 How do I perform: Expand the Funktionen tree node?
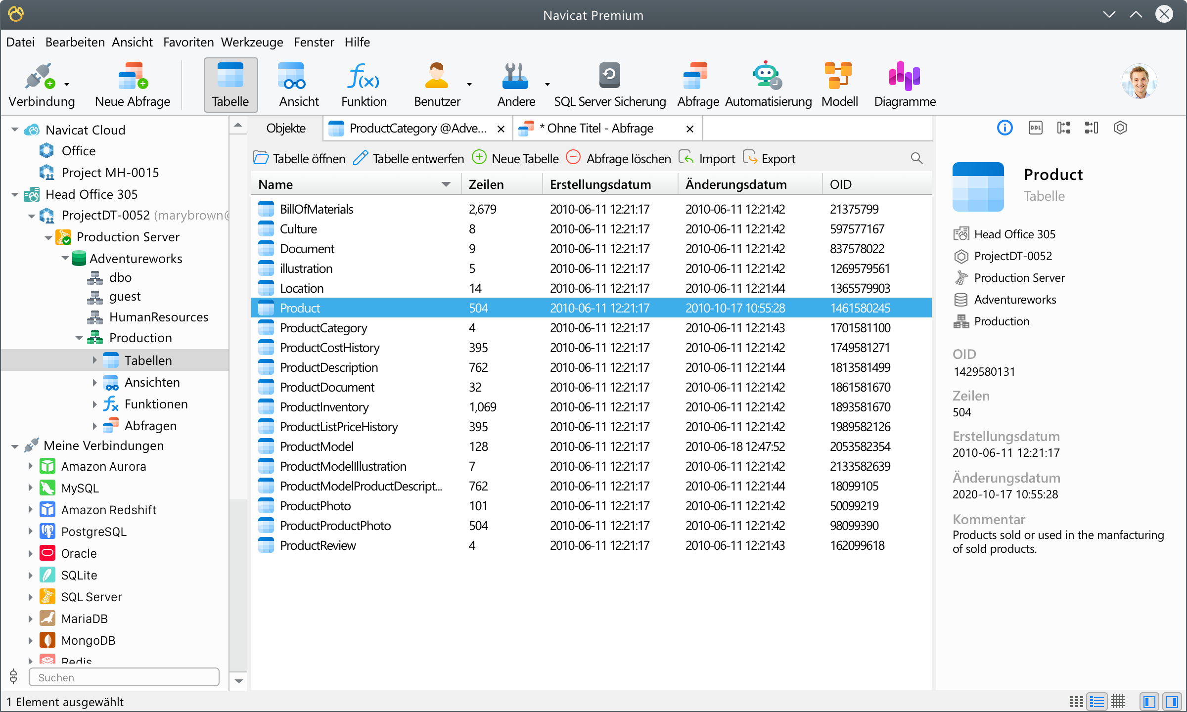point(94,404)
